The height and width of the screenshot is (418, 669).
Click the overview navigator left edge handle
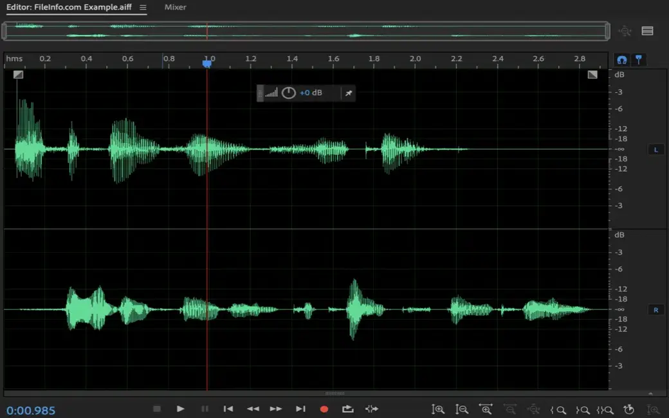pyautogui.click(x=5, y=31)
